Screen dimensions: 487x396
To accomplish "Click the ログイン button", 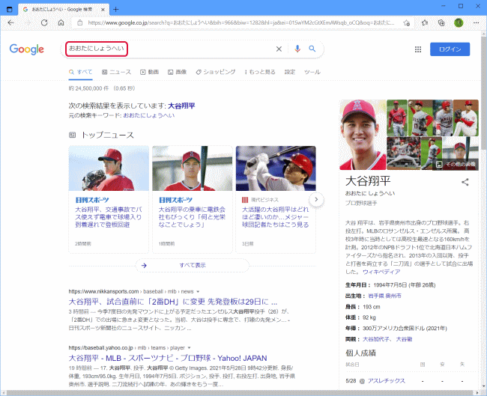I will pos(450,49).
